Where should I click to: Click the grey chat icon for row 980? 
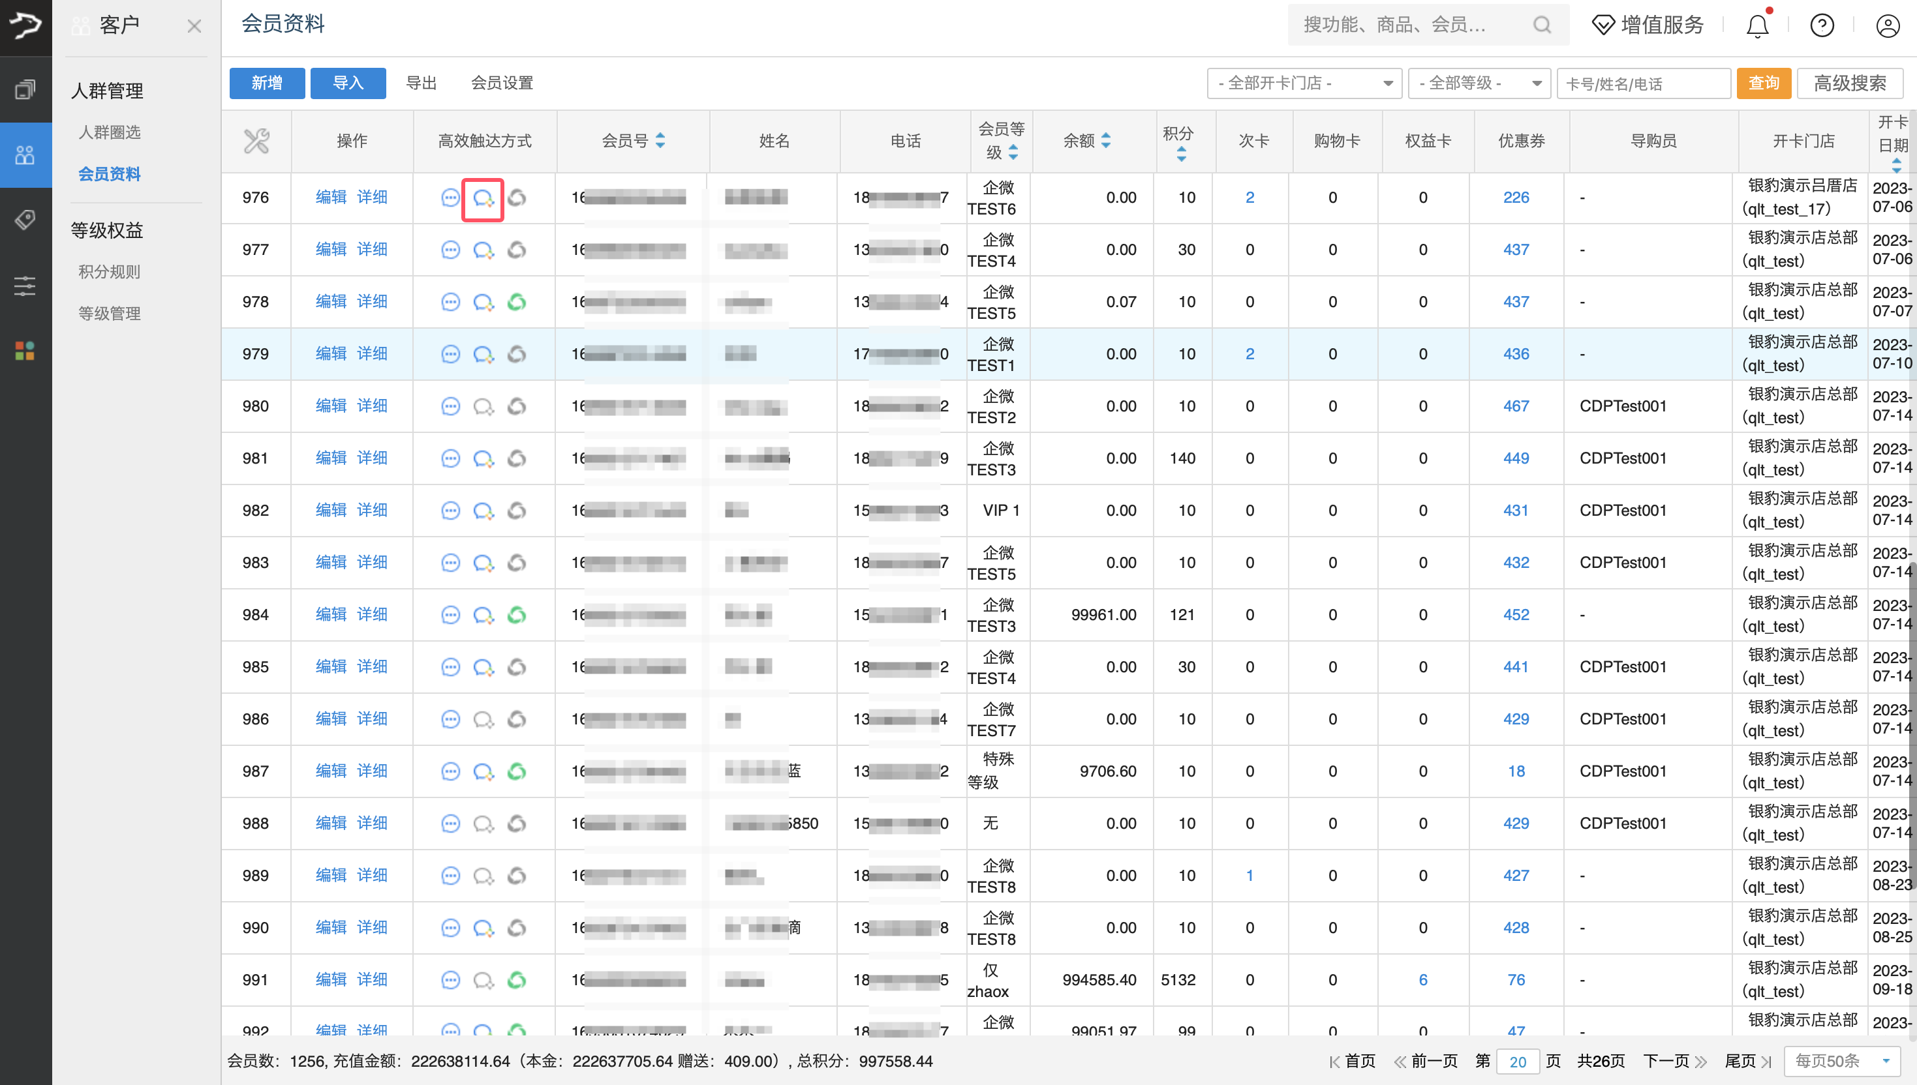click(x=483, y=406)
